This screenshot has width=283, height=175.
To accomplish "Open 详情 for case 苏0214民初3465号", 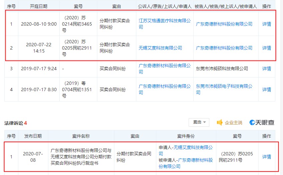I will click(x=267, y=24).
